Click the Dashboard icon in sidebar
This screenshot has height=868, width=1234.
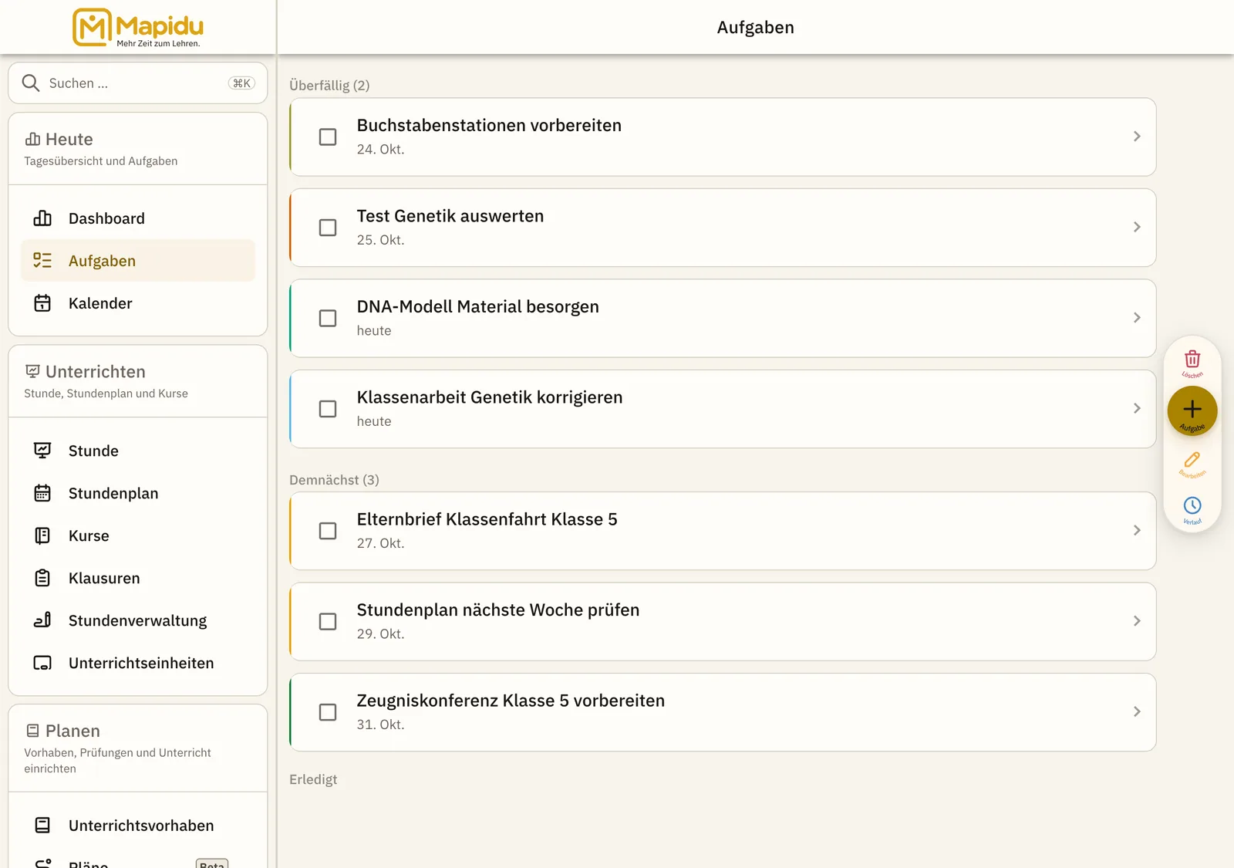[x=42, y=218]
